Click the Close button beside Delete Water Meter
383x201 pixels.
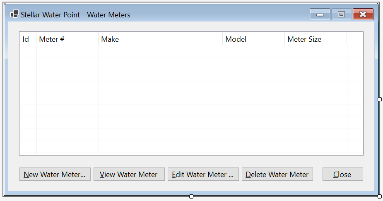343,174
